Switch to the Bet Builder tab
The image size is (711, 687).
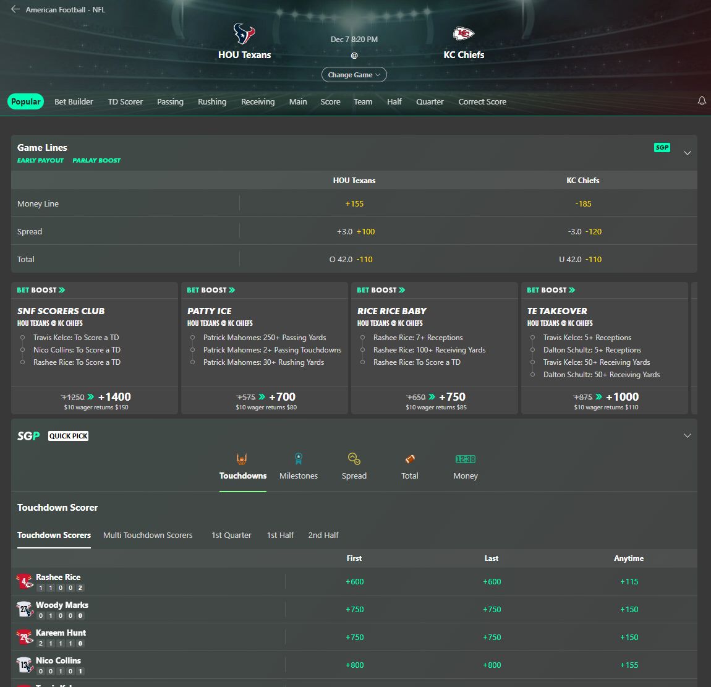pos(74,101)
